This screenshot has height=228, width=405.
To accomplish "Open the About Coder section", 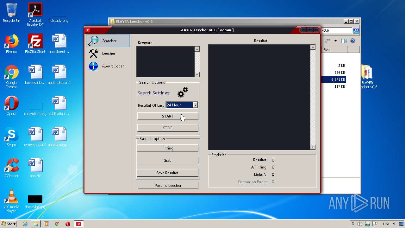I will tap(108, 66).
